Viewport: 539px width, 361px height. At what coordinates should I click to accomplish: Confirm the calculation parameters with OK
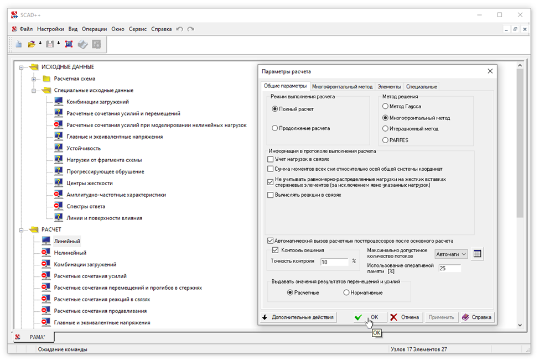(x=369, y=317)
